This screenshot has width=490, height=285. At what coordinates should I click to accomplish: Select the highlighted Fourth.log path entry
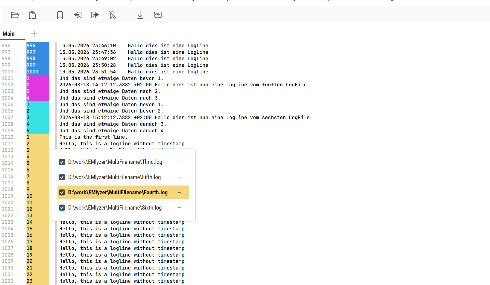click(118, 192)
